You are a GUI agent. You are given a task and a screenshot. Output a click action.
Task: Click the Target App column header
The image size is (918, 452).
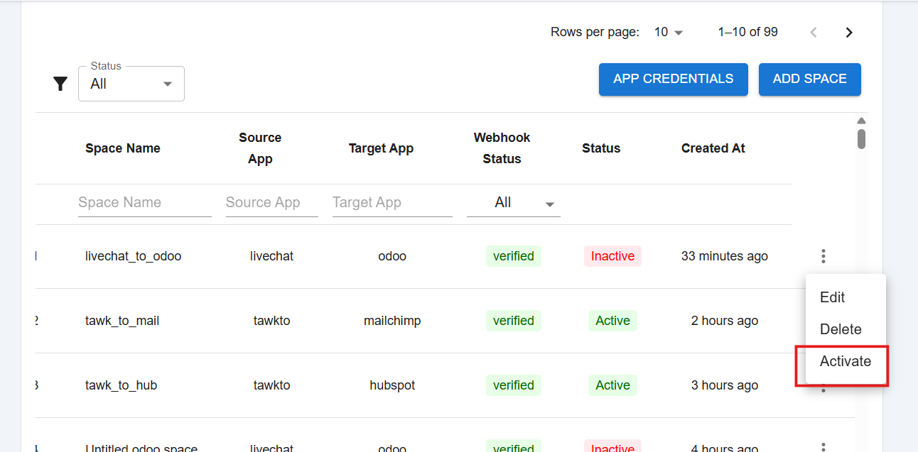click(381, 148)
